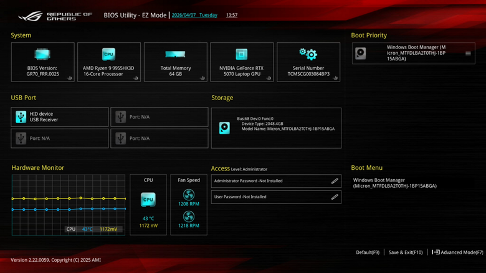Click the bottom 1218 RPM fan icon

point(188,217)
